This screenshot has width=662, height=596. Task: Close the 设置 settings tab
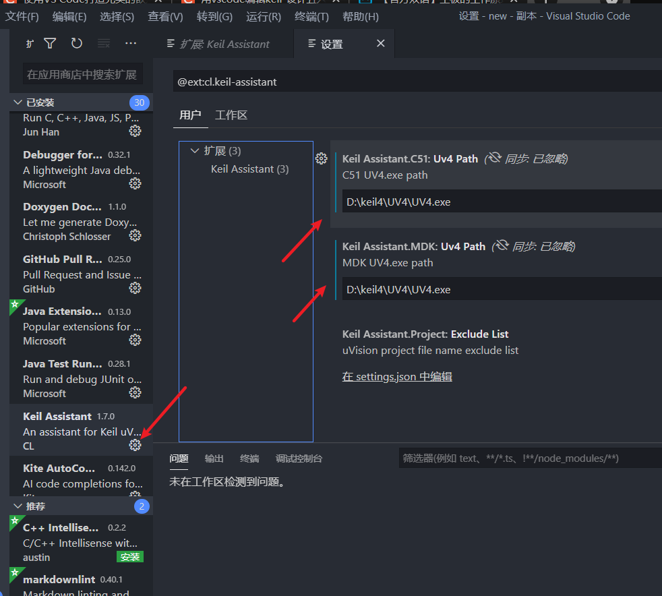point(380,43)
